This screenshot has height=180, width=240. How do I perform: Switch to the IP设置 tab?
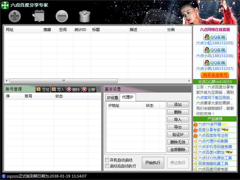tap(112, 97)
